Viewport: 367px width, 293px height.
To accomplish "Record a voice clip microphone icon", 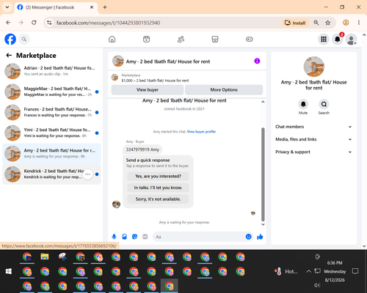I will tap(114, 237).
